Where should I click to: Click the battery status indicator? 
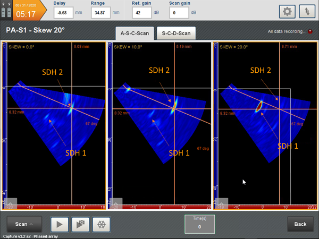coord(6,10)
